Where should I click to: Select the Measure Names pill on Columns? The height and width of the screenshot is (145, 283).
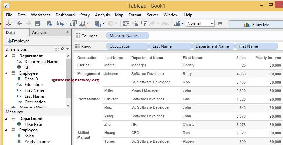coord(127,36)
